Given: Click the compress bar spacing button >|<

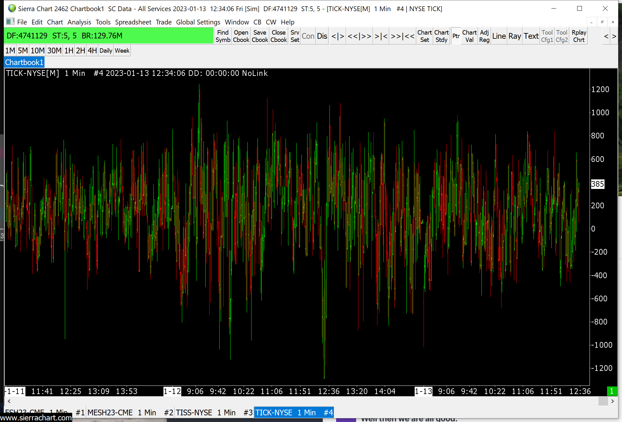Looking at the screenshot, I should 381,36.
